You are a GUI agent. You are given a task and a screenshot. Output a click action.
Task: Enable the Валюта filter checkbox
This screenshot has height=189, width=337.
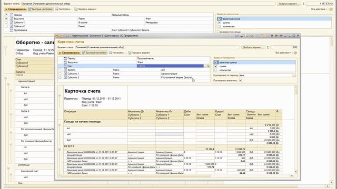point(60,70)
